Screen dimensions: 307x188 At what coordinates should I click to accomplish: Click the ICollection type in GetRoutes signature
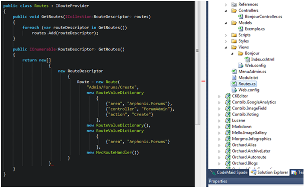click(x=78, y=16)
